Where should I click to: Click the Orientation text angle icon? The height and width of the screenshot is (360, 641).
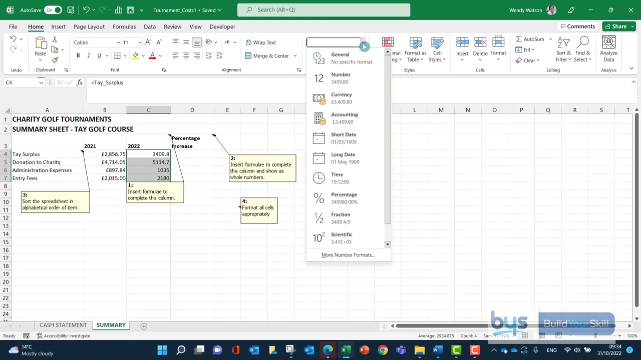click(209, 42)
